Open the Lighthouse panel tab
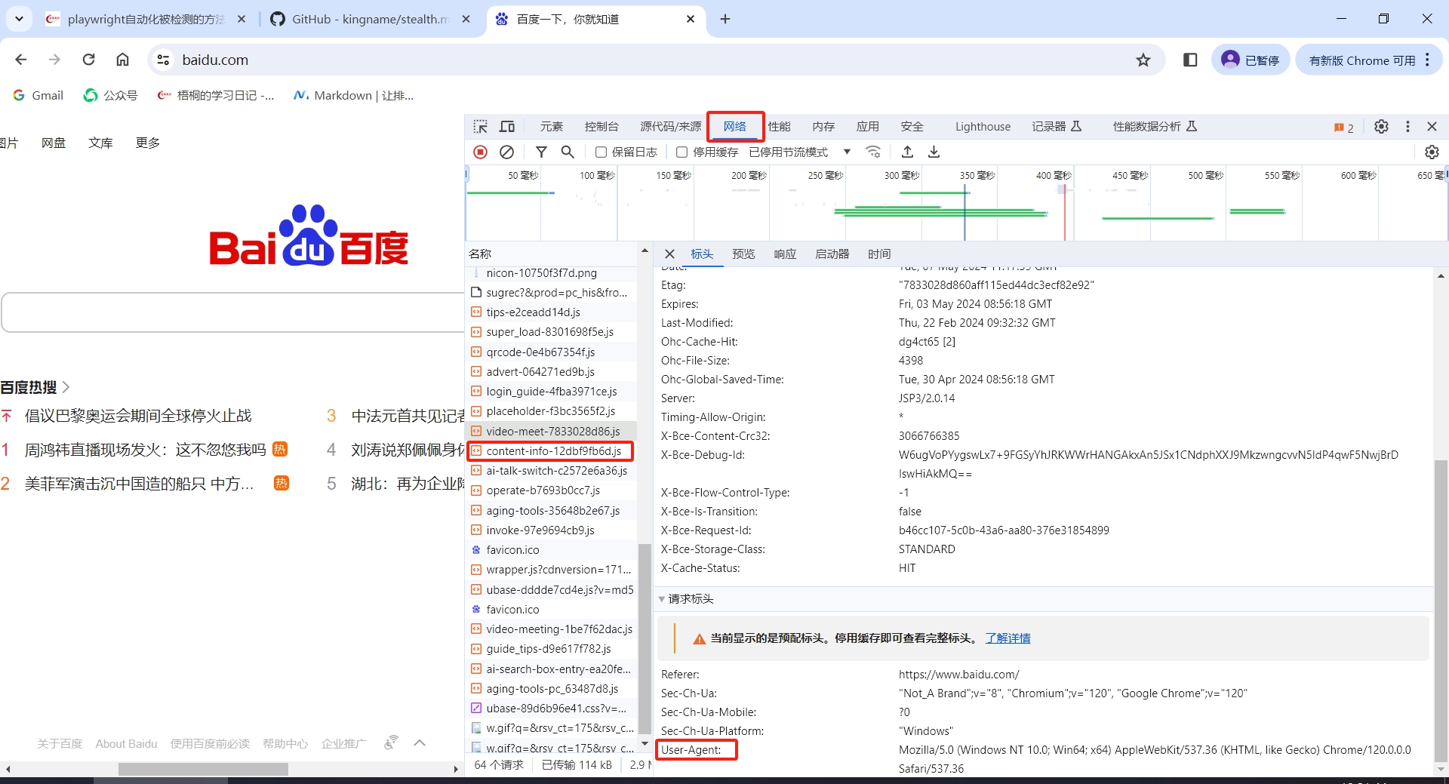The width and height of the screenshot is (1449, 784). (983, 126)
